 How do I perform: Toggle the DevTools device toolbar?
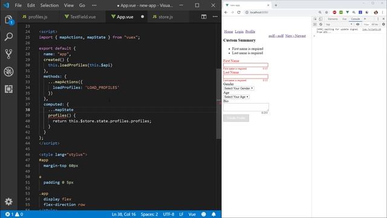click(320, 19)
